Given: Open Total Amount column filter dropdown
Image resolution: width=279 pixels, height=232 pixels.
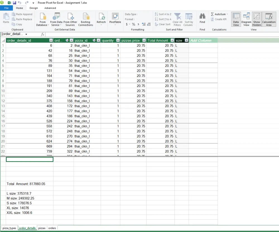Looking at the screenshot, I should tap(172, 40).
